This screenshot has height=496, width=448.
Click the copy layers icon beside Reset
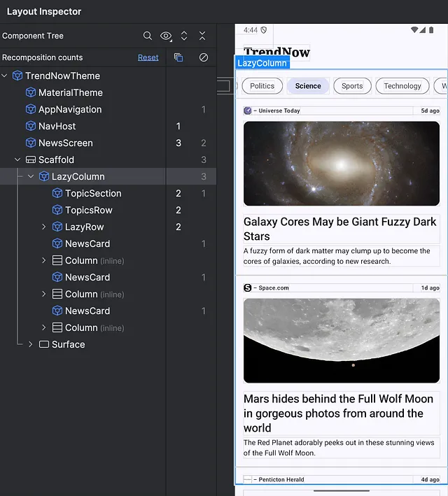[178, 57]
